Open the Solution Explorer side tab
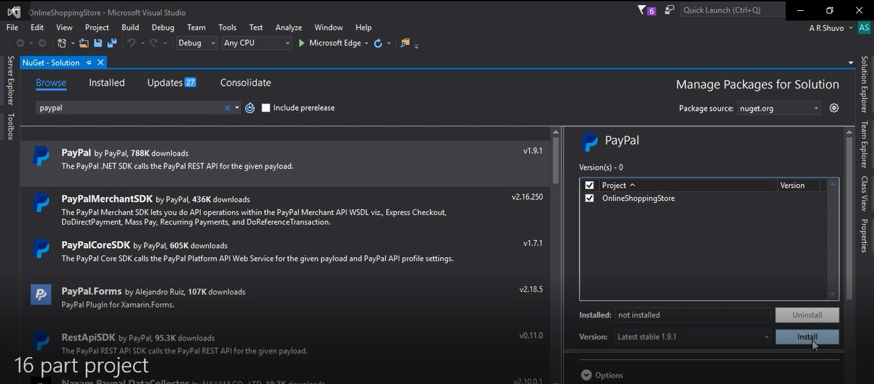The height and width of the screenshot is (384, 874). pyautogui.click(x=864, y=84)
